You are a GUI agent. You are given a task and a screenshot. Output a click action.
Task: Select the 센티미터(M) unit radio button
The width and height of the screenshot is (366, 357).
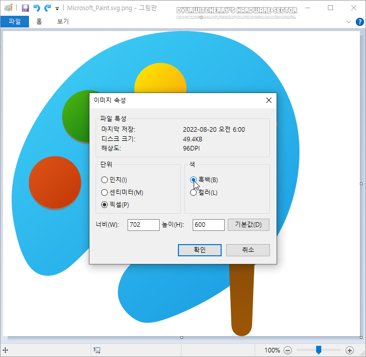coord(104,192)
